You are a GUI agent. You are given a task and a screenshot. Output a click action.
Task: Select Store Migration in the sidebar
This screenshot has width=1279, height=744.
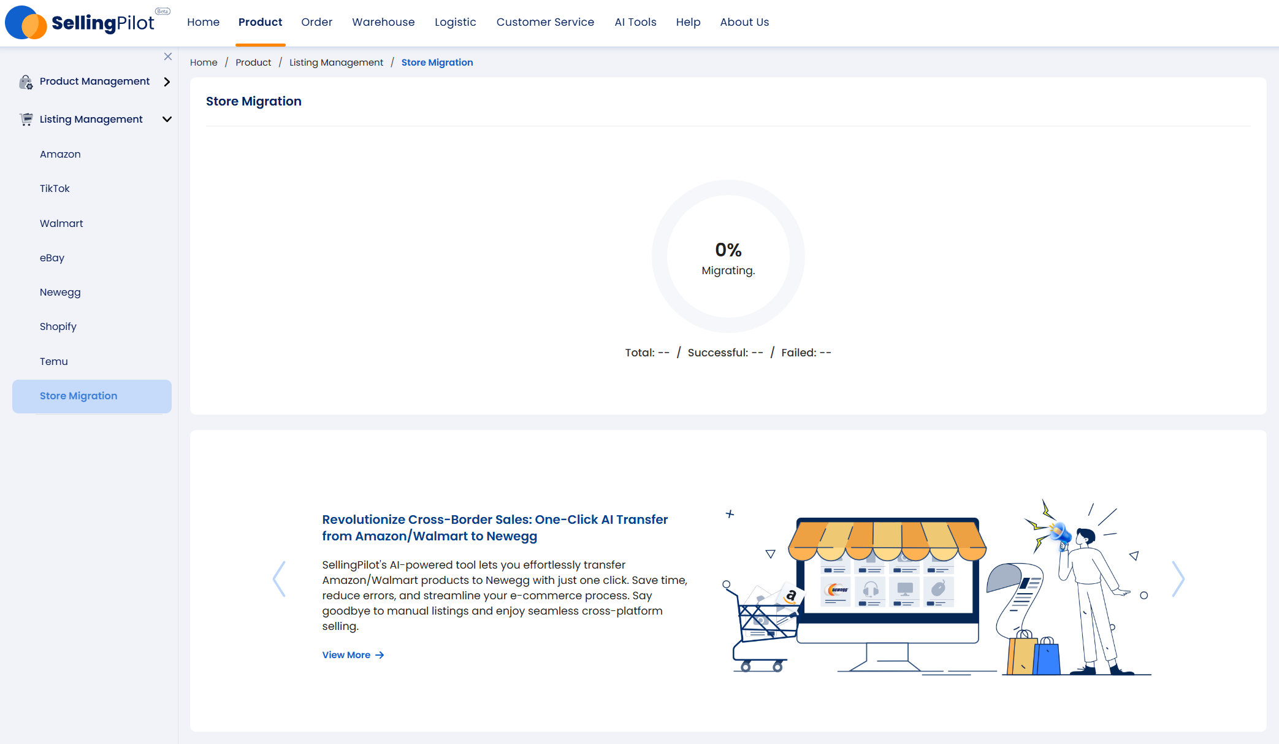[x=92, y=396]
